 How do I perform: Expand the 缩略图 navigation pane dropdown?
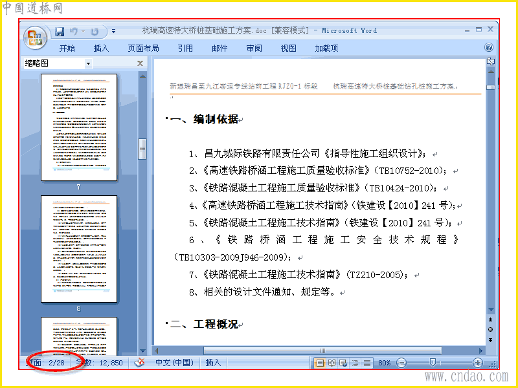[88, 63]
